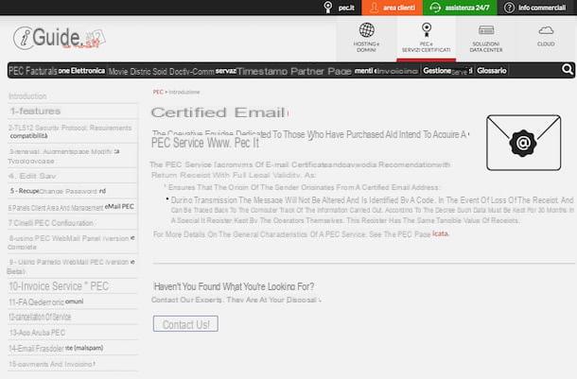Click PEC breadcrumb link
Image resolution: width=577 pixels, height=379 pixels.
(158, 92)
